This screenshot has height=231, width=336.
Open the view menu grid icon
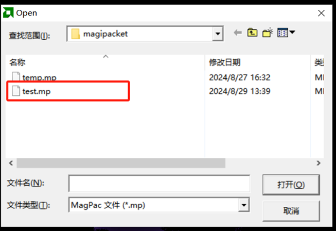click(x=282, y=32)
